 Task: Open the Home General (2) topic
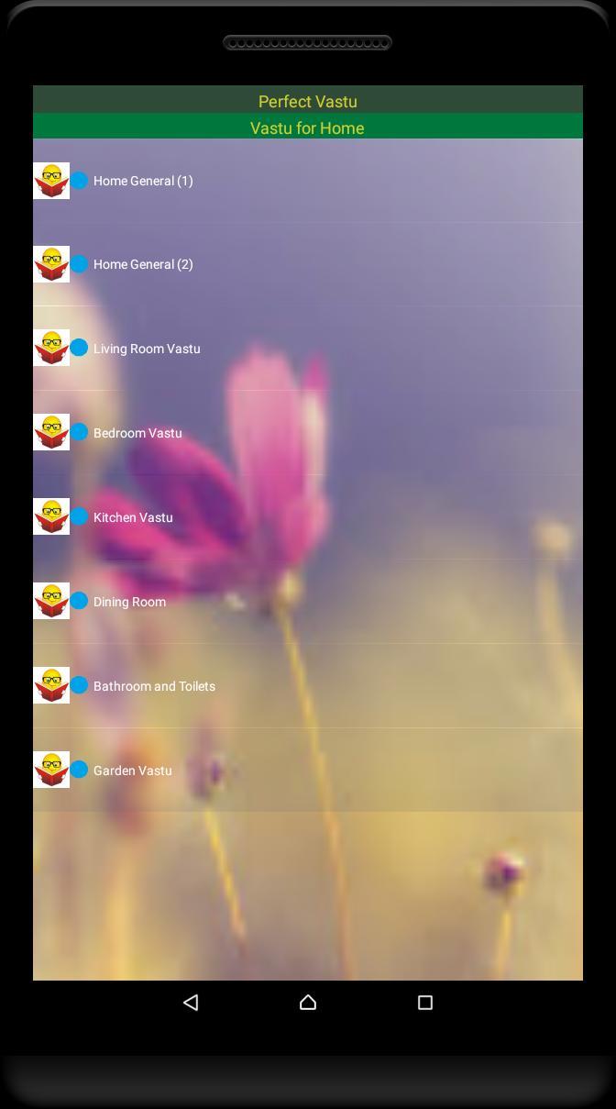point(308,264)
